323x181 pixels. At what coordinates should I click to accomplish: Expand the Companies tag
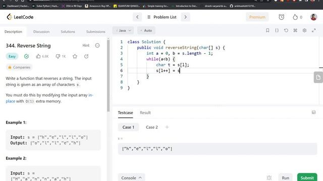click(19, 67)
